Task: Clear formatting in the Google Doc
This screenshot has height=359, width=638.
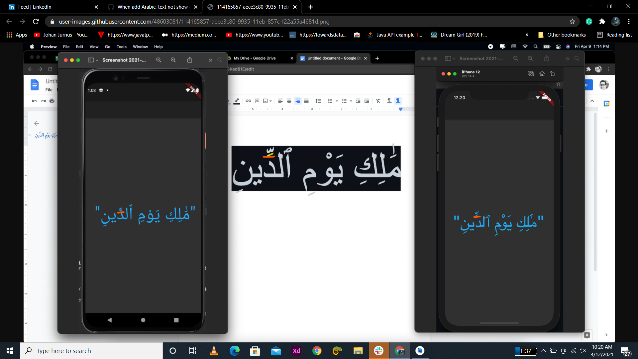Action: (378, 101)
